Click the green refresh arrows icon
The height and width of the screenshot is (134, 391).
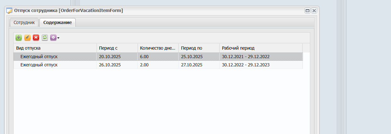[45, 38]
